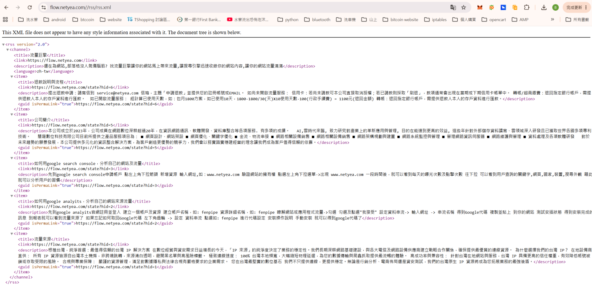
Task: Open the orange copy pages extension
Action: (x=515, y=7)
